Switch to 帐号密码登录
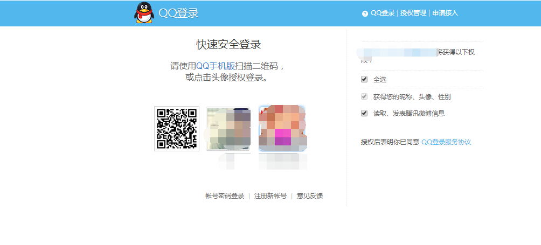Image resolution: width=541 pixels, height=245 pixels. pyautogui.click(x=225, y=195)
